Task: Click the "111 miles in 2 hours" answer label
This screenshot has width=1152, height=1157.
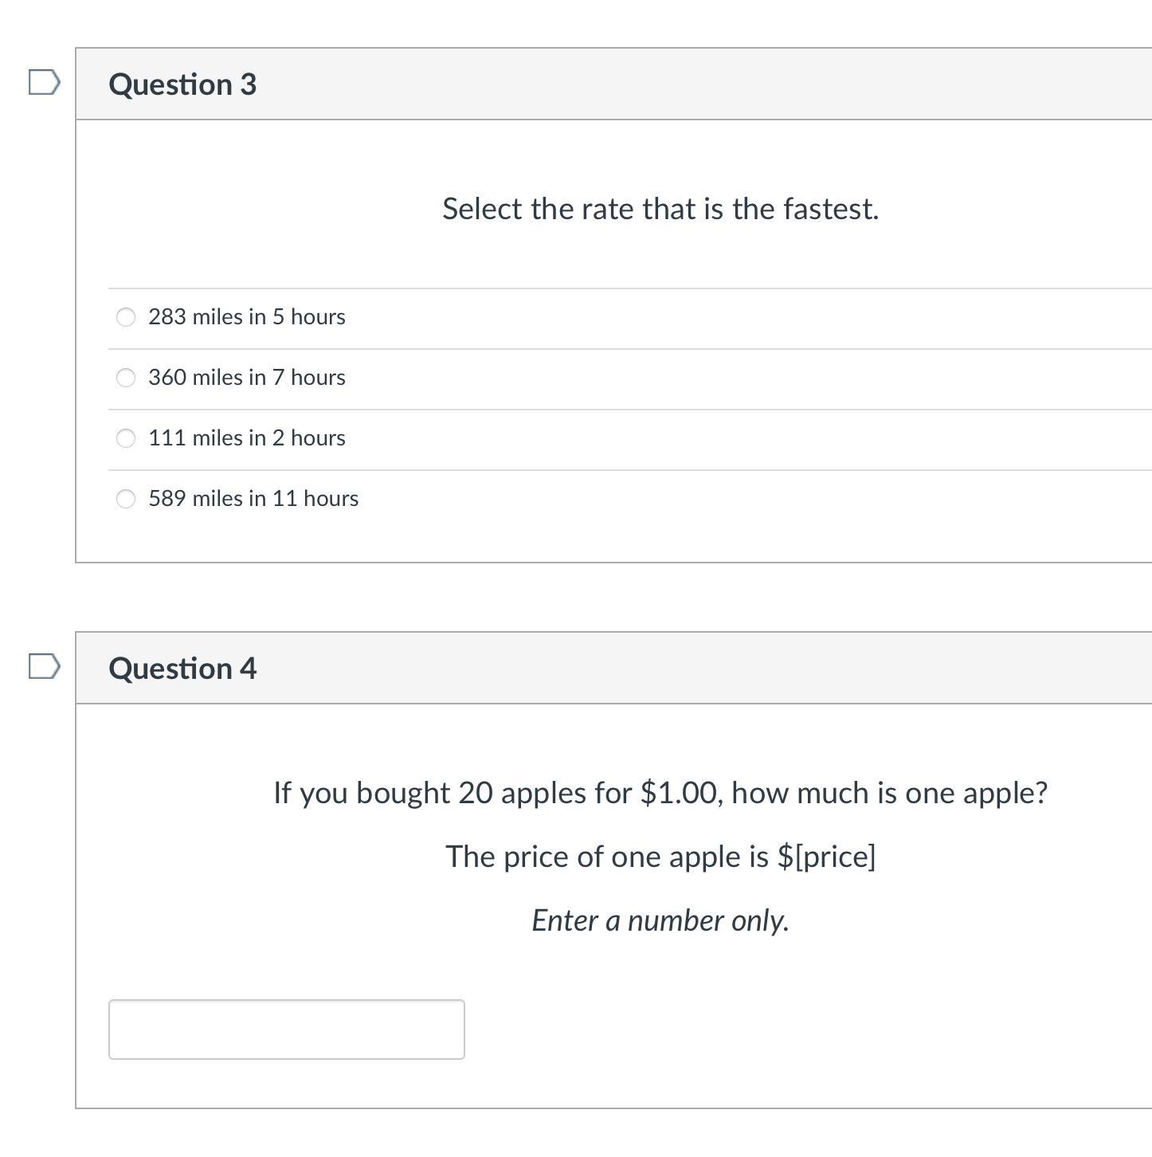Action: click(246, 438)
